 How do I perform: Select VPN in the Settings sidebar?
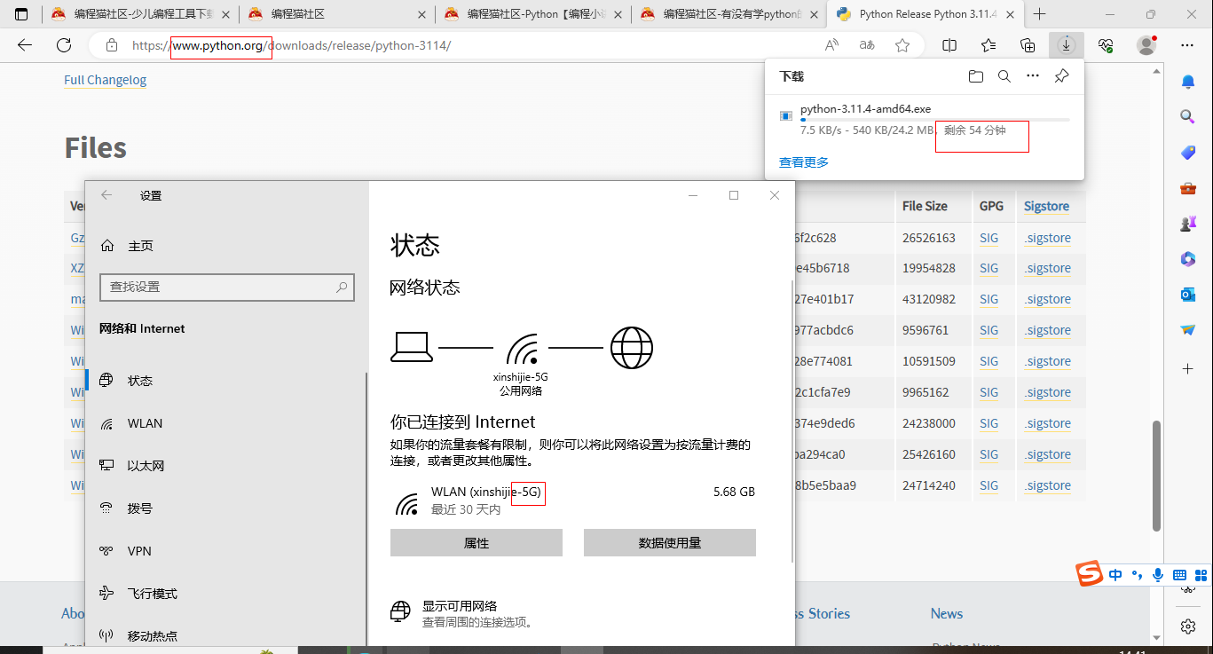(227, 551)
